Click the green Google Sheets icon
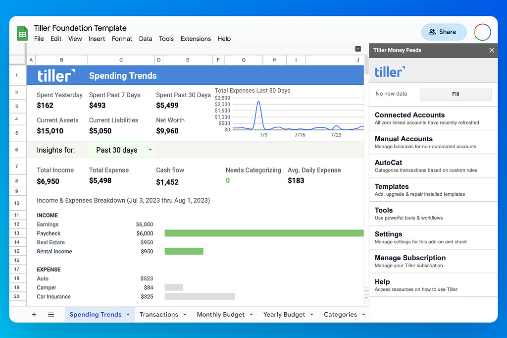 pyautogui.click(x=22, y=33)
